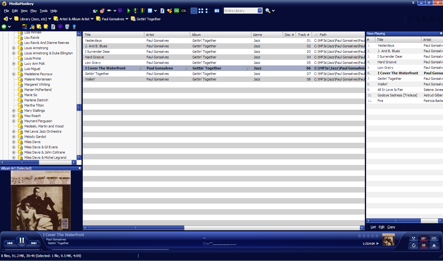Toggle the Now Playing playlist button in player

click(x=424, y=245)
